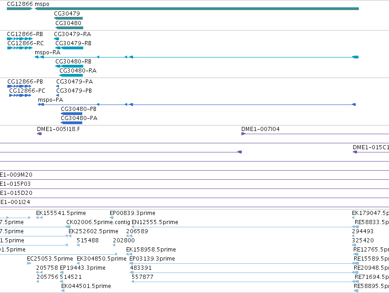Select the CG12866 gene bar
The image size is (389, 293).
point(20,9)
